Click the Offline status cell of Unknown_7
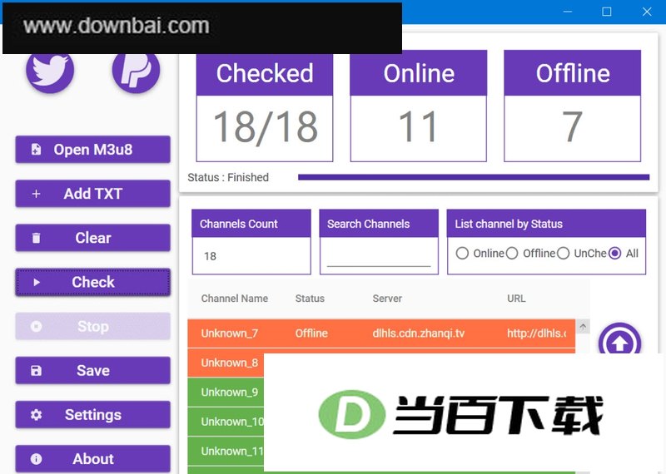Viewport: 666px width, 474px height. 311,333
